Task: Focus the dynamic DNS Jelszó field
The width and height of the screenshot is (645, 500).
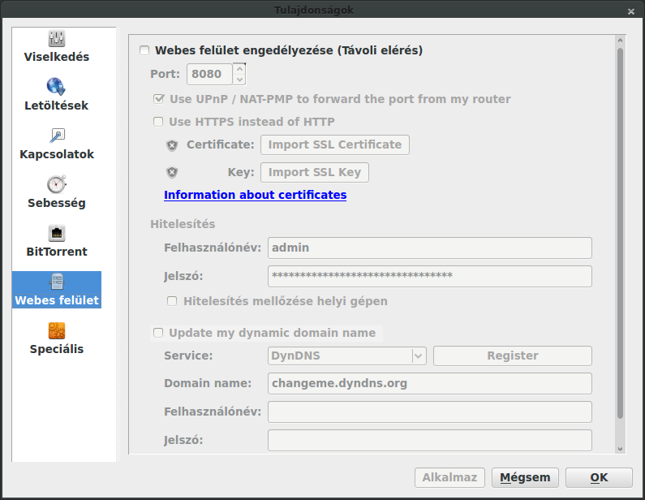Action: click(x=430, y=440)
